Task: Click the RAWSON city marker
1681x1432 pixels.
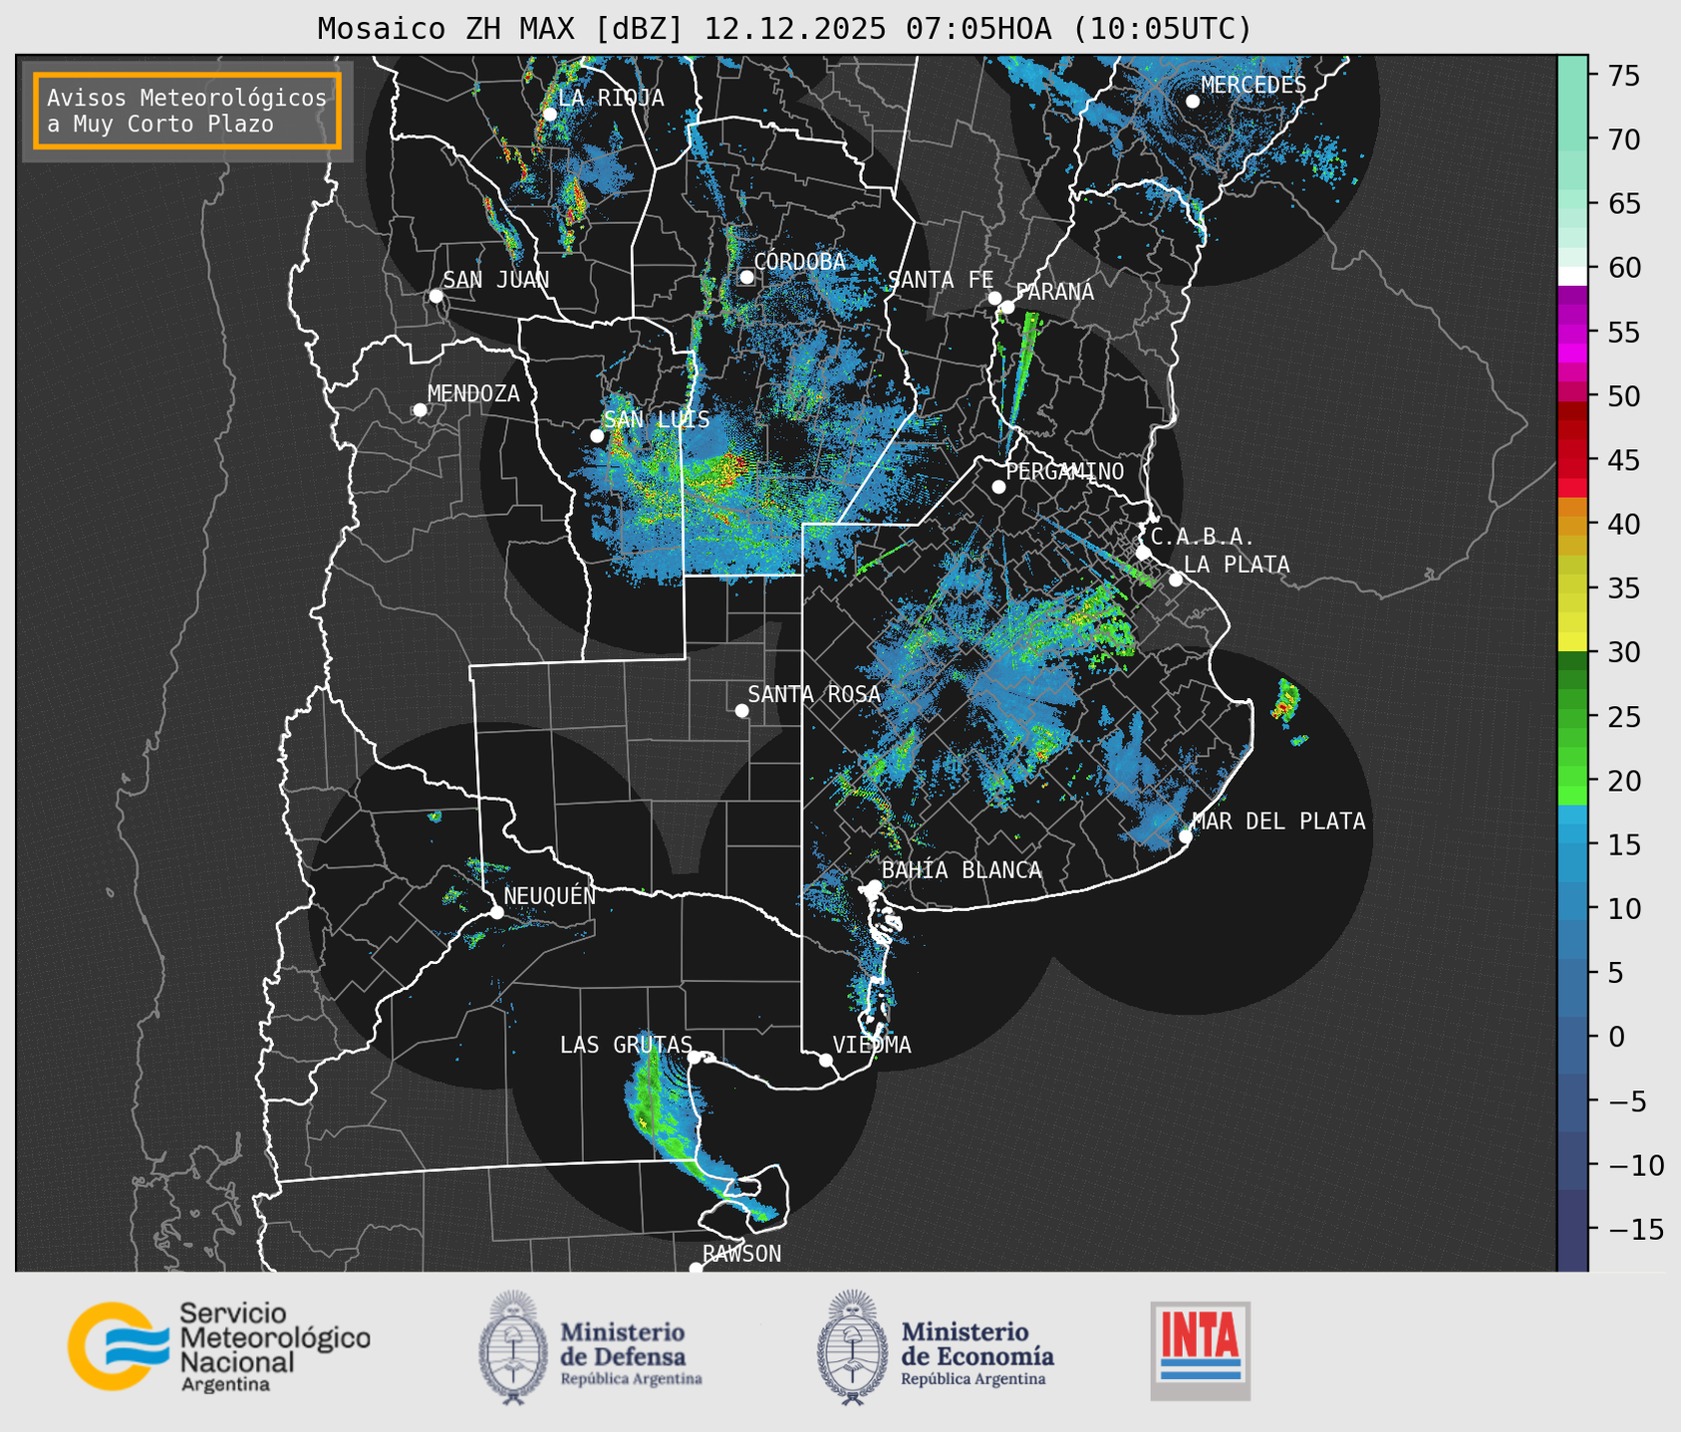Action: pos(696,1269)
